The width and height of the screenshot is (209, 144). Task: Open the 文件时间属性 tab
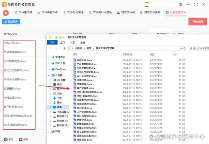[x=73, y=12]
